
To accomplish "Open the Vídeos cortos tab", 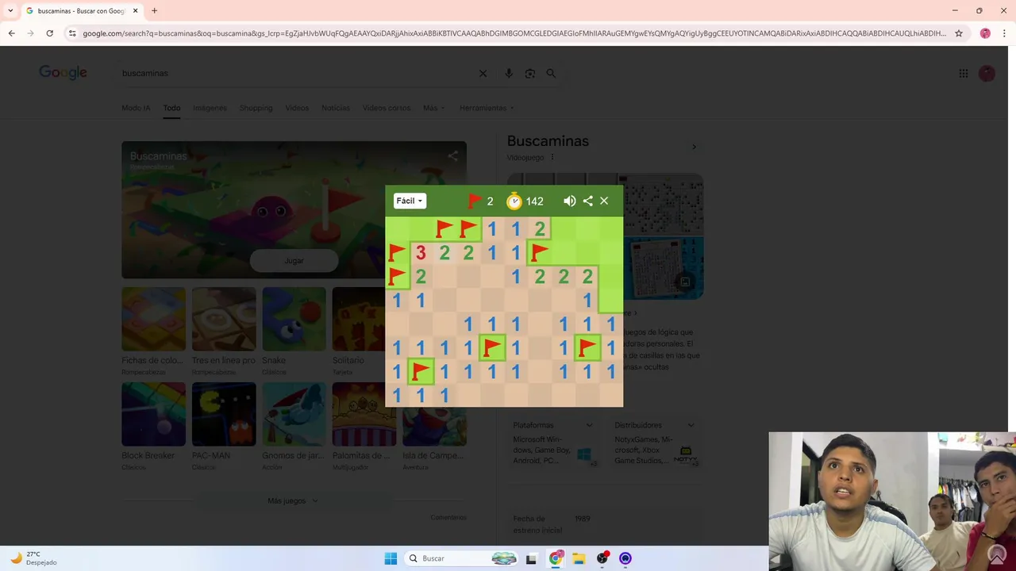I will tap(387, 108).
